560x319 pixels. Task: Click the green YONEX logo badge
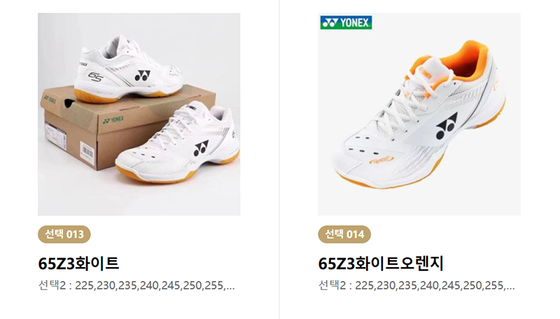pyautogui.click(x=346, y=22)
